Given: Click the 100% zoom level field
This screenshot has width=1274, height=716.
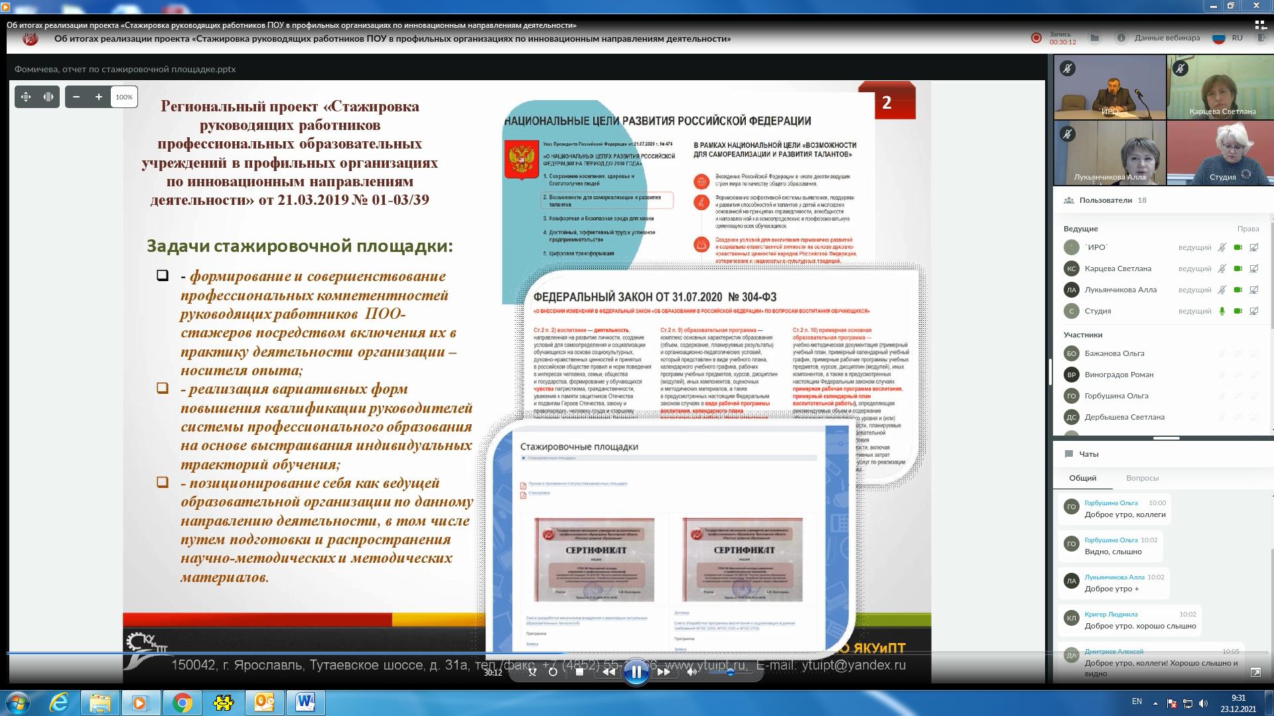Looking at the screenshot, I should (x=124, y=97).
